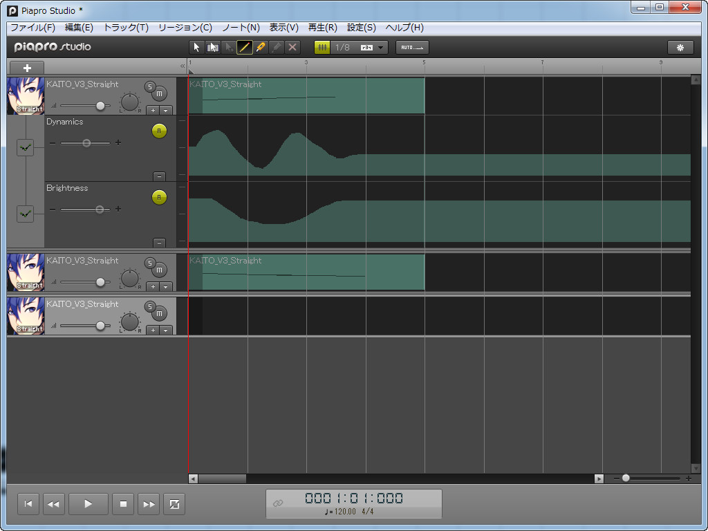Add a parameter lane to the middle track
708x531 pixels.
(x=153, y=287)
